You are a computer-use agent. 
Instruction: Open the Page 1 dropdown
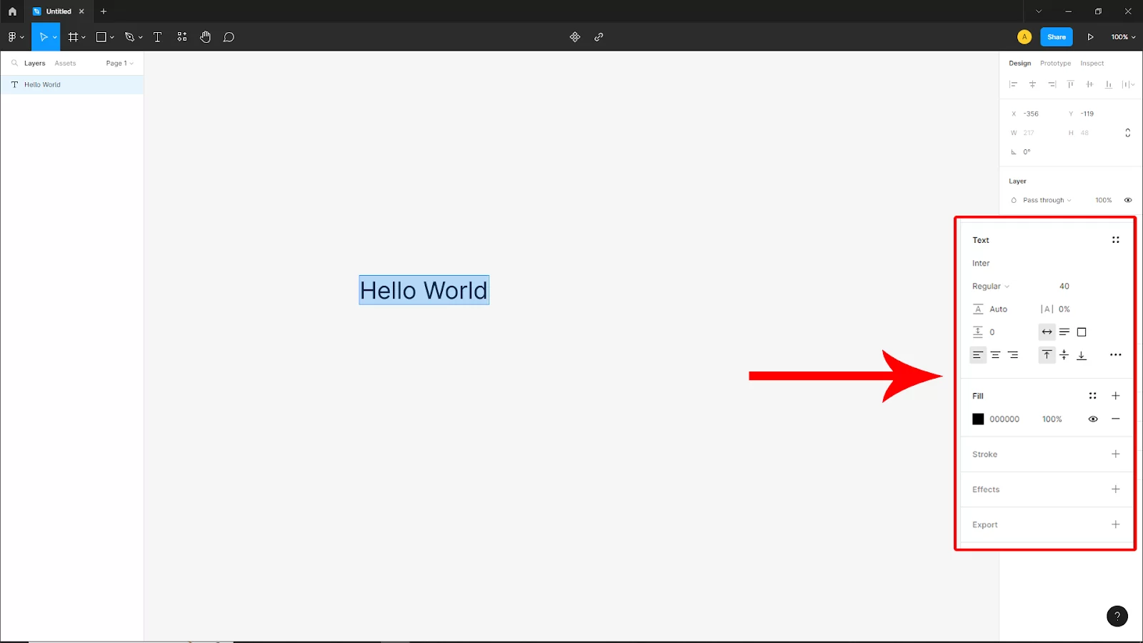pos(120,63)
